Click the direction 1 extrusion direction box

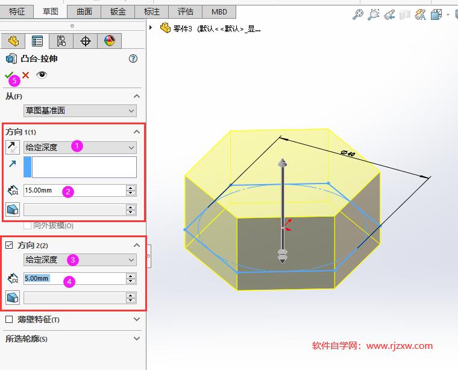(x=84, y=167)
